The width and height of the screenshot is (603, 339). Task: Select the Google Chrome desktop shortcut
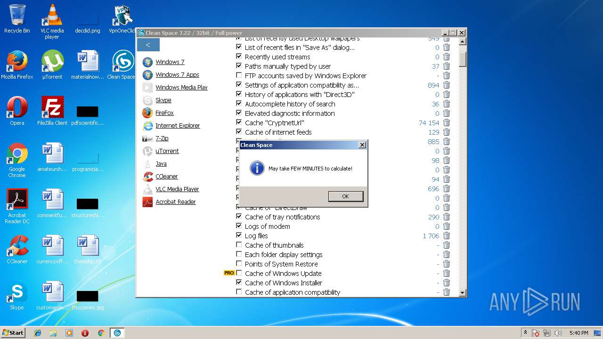(x=17, y=160)
